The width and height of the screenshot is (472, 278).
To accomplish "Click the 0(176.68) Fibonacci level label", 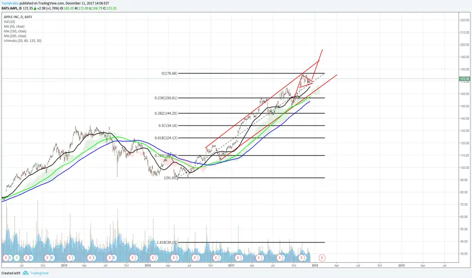I will click(x=170, y=73).
